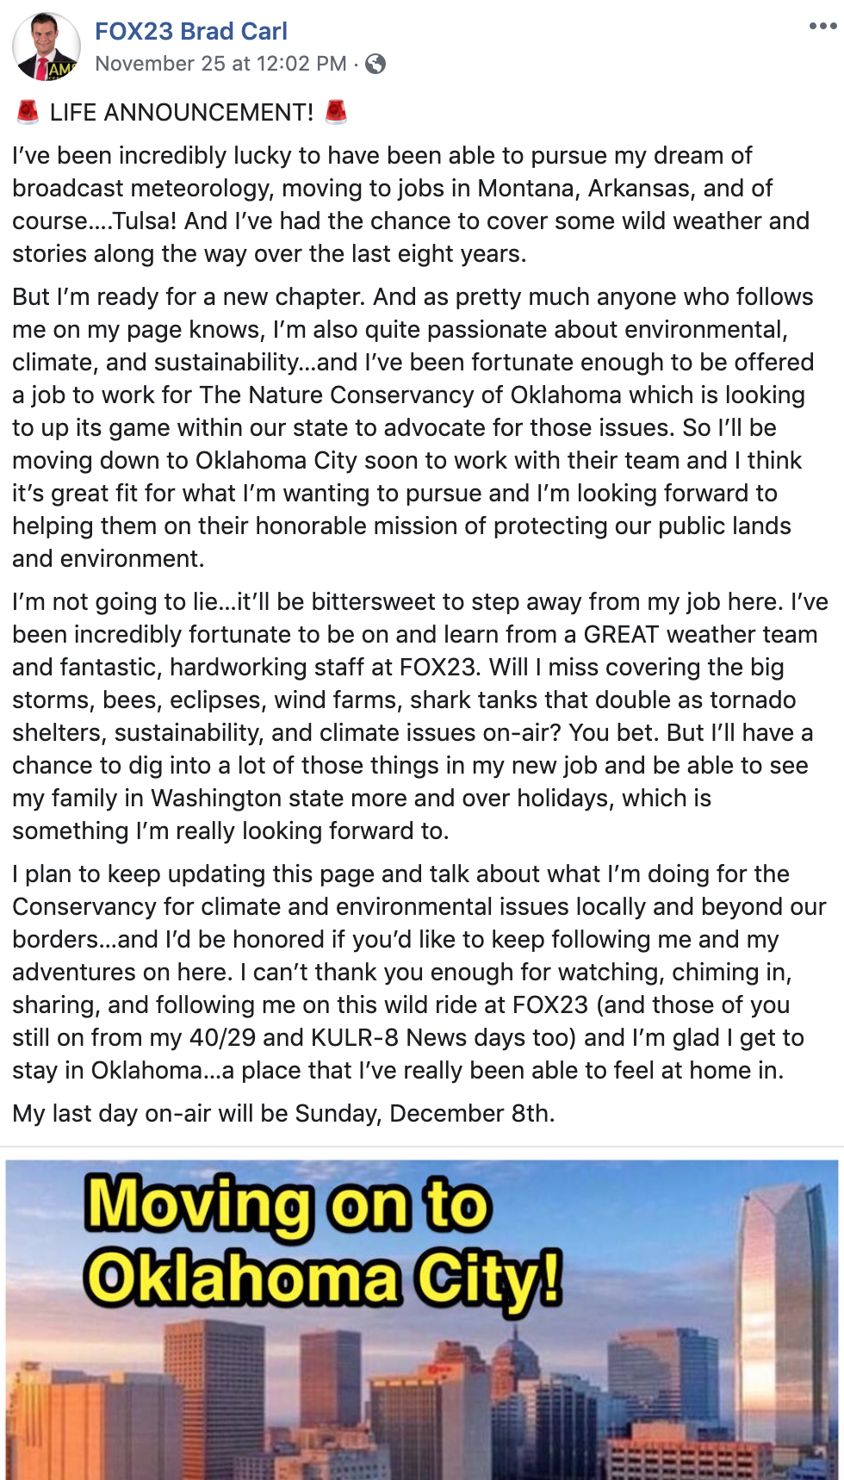This screenshot has height=1480, width=844.
Task: Open the FOX23 Brad Carl page link
Action: tap(191, 31)
